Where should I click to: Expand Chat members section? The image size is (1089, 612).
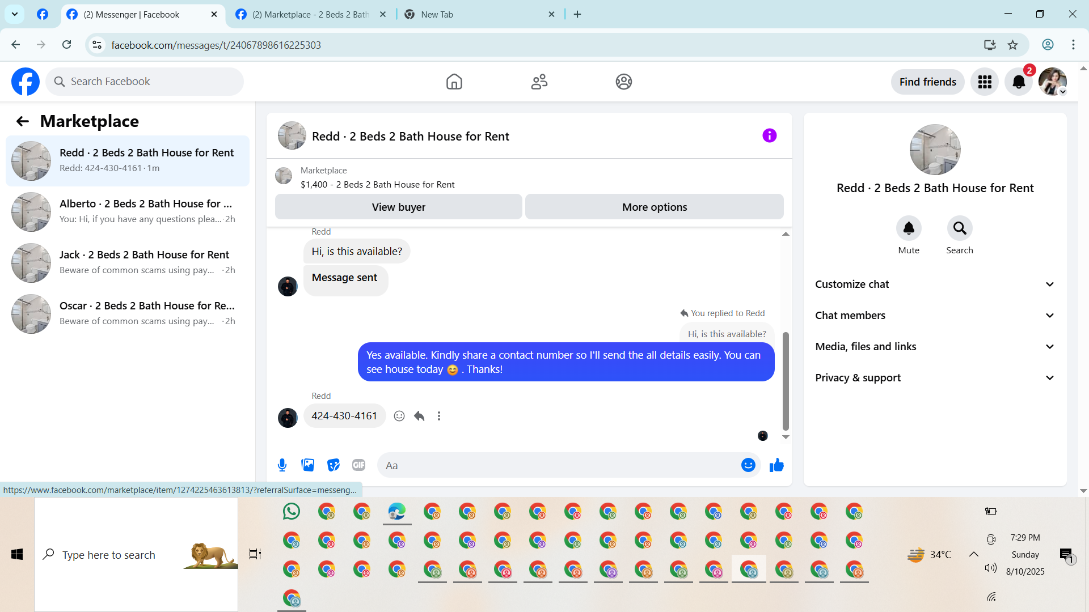935,316
